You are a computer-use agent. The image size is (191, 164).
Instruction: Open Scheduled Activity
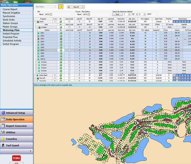[17, 41]
